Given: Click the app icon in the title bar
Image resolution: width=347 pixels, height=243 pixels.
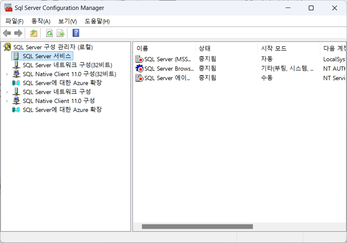Looking at the screenshot, I should [8, 8].
